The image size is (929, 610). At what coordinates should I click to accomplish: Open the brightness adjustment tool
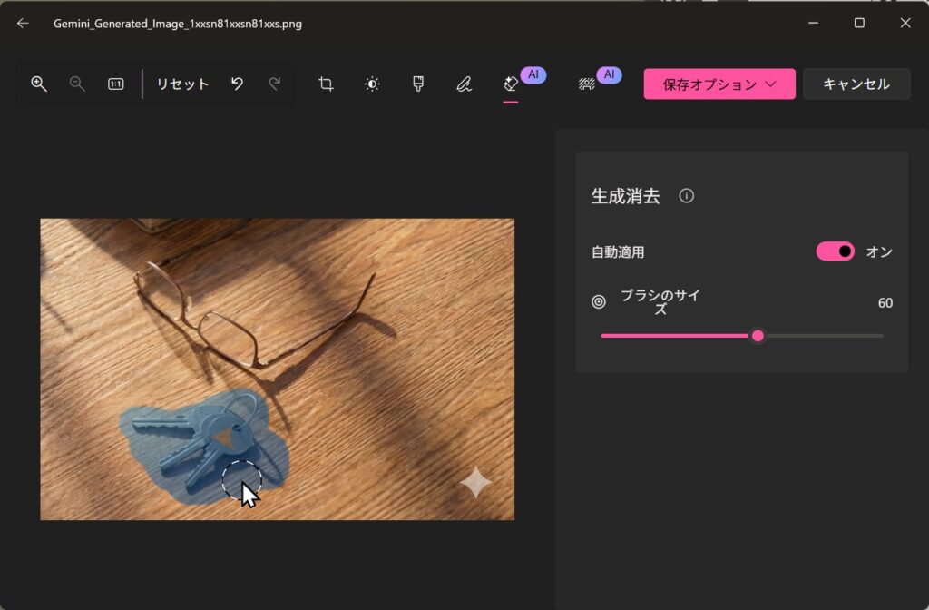coord(372,84)
